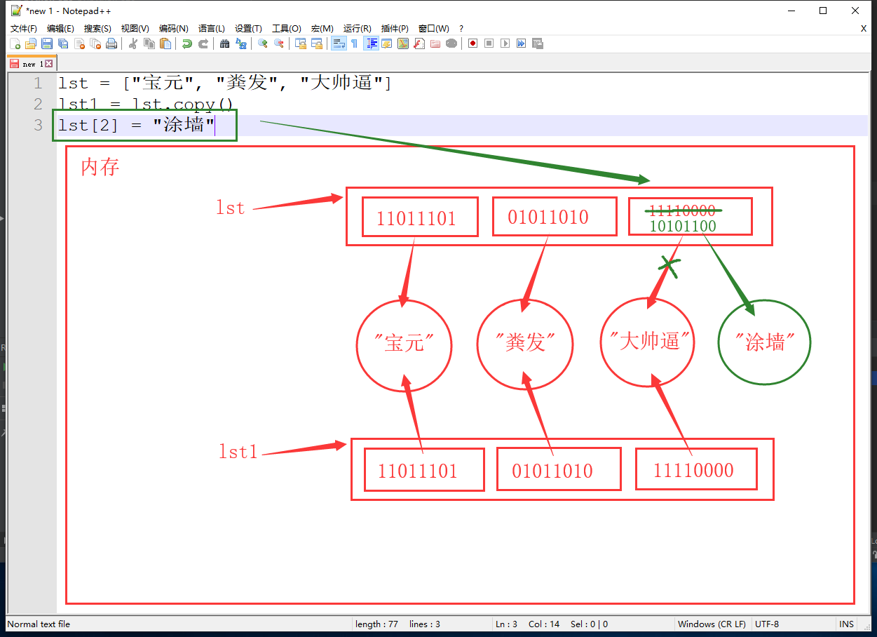Open the 语言(L) menu
Viewport: 877px width, 637px height.
212,28
